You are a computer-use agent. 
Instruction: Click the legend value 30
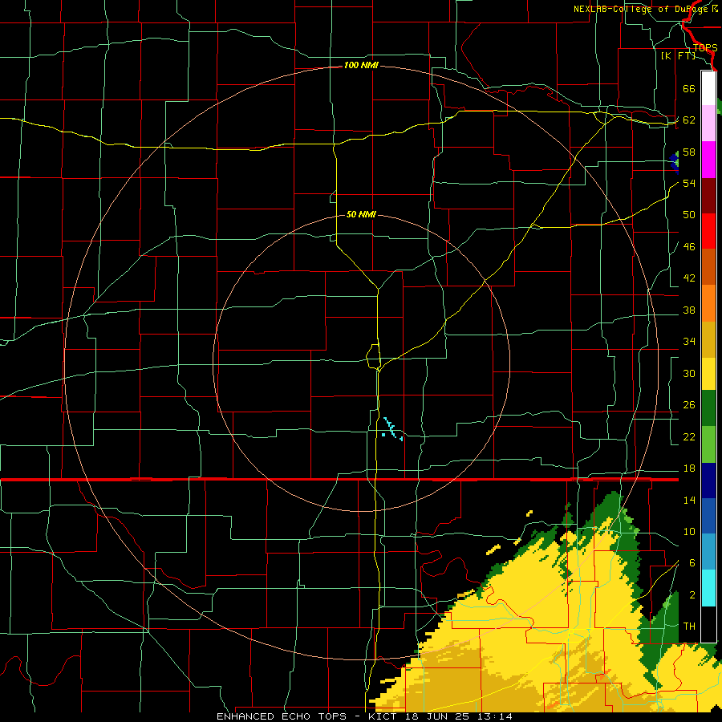(689, 373)
